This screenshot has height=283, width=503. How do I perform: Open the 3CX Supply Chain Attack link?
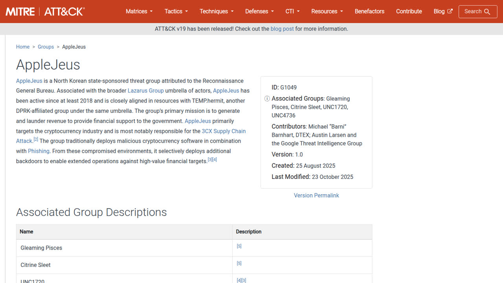[x=131, y=136]
